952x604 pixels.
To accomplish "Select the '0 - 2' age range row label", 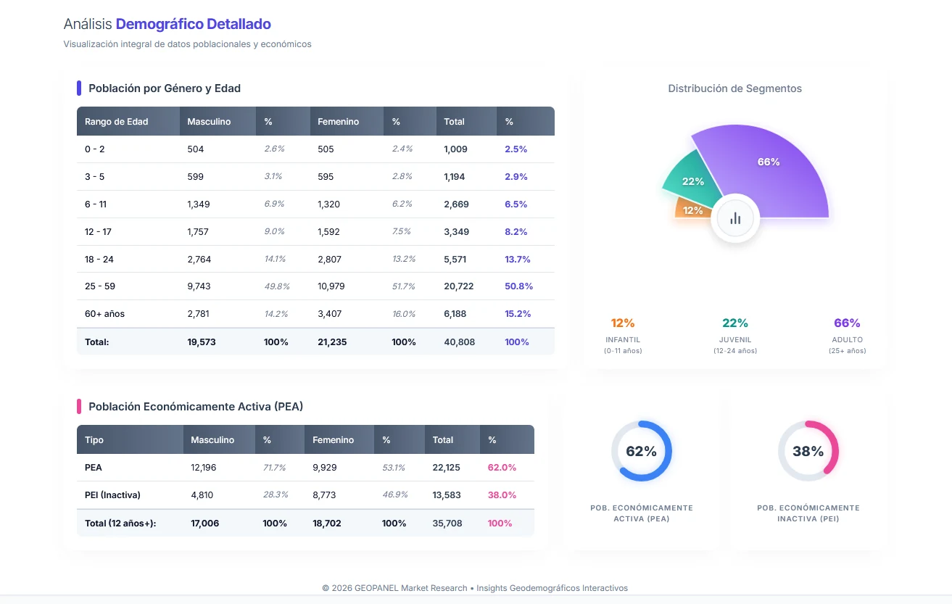I will (x=94, y=149).
